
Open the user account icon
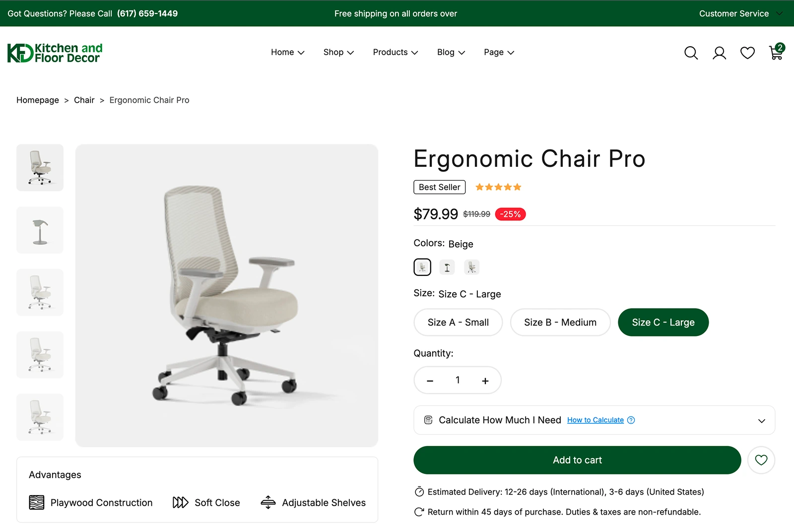click(x=719, y=53)
